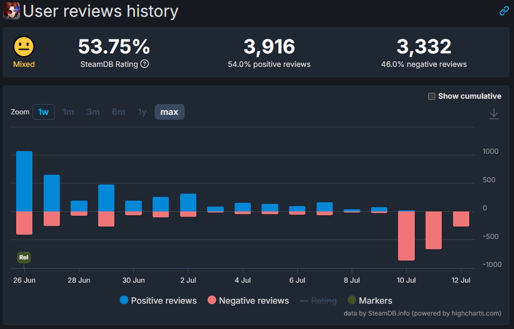Click the Mixed rating face emoji
This screenshot has height=329, width=514.
(24, 46)
